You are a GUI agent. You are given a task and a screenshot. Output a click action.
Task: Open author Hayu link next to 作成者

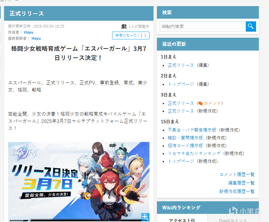(29, 32)
